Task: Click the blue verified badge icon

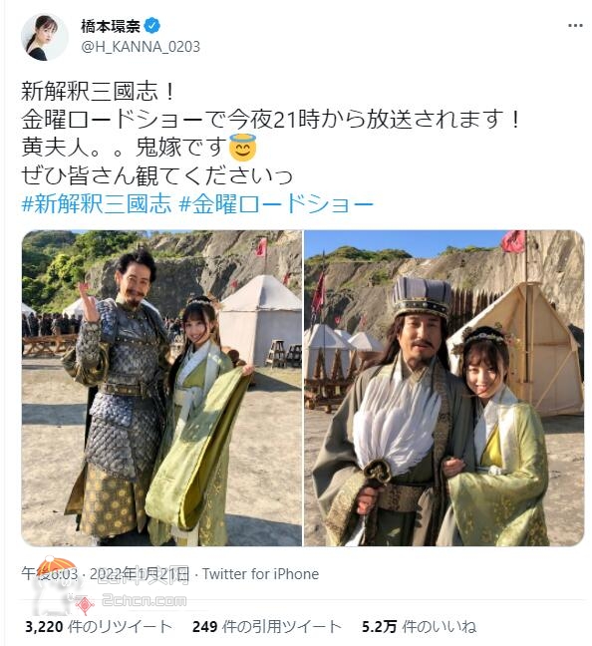Action: point(152,26)
